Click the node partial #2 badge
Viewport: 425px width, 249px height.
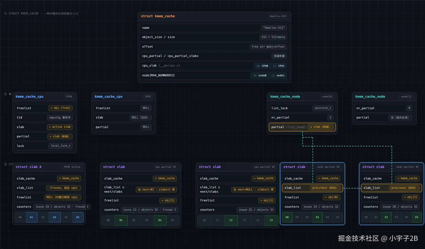click(407, 167)
